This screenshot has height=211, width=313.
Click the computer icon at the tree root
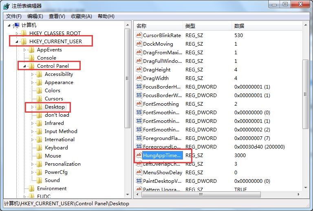pyautogui.click(x=16, y=25)
